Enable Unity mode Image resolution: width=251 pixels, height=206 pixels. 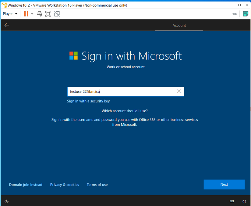[x=56, y=14]
